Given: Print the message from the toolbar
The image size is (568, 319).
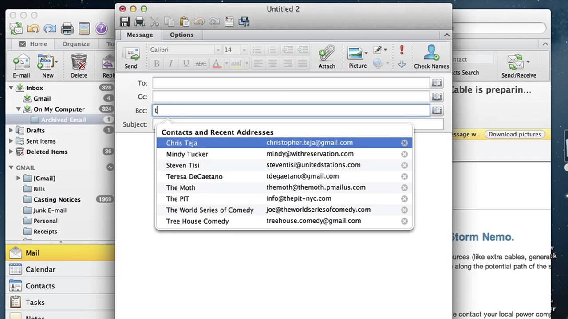Looking at the screenshot, I should pos(139,21).
